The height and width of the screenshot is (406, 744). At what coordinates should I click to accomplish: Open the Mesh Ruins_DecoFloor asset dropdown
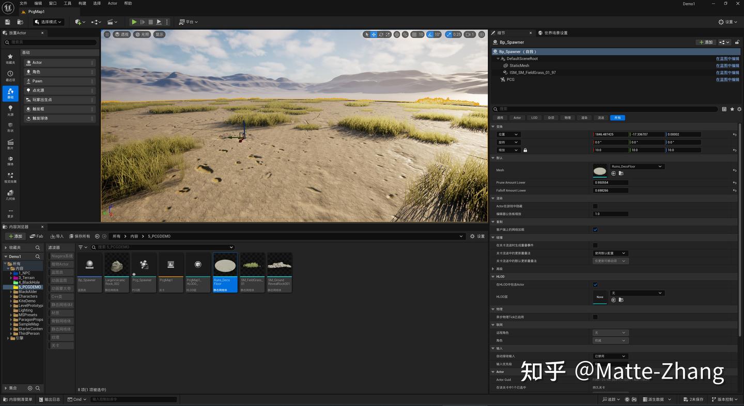[x=637, y=167]
